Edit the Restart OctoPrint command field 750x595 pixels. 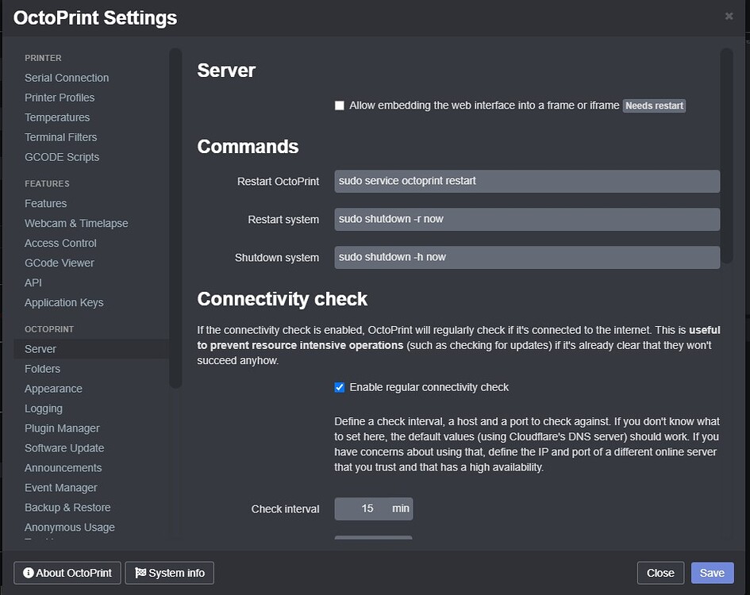[527, 181]
